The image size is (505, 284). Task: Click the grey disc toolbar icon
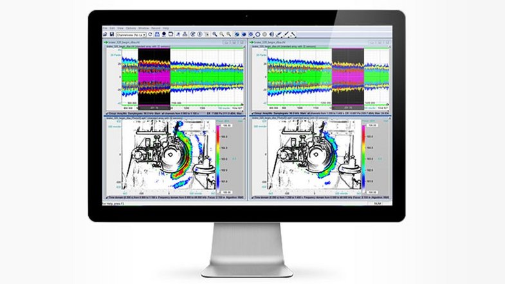pos(264,34)
